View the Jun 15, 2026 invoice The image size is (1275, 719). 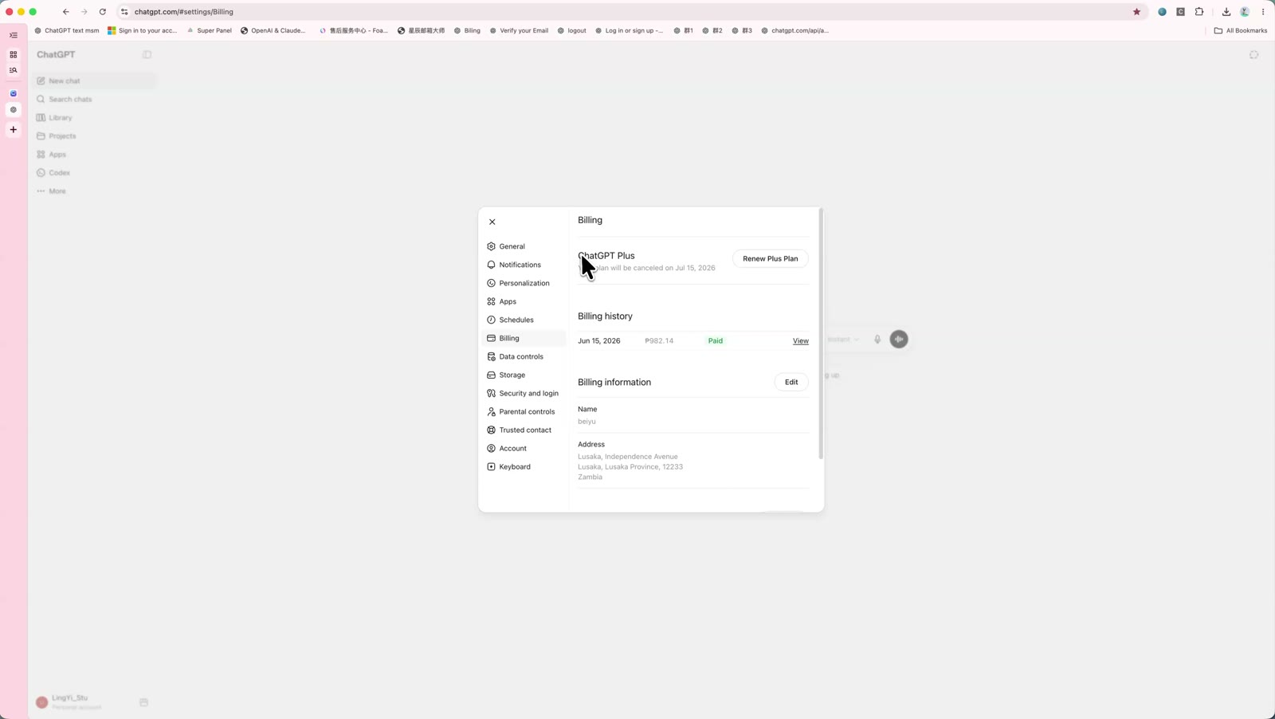[801, 341]
